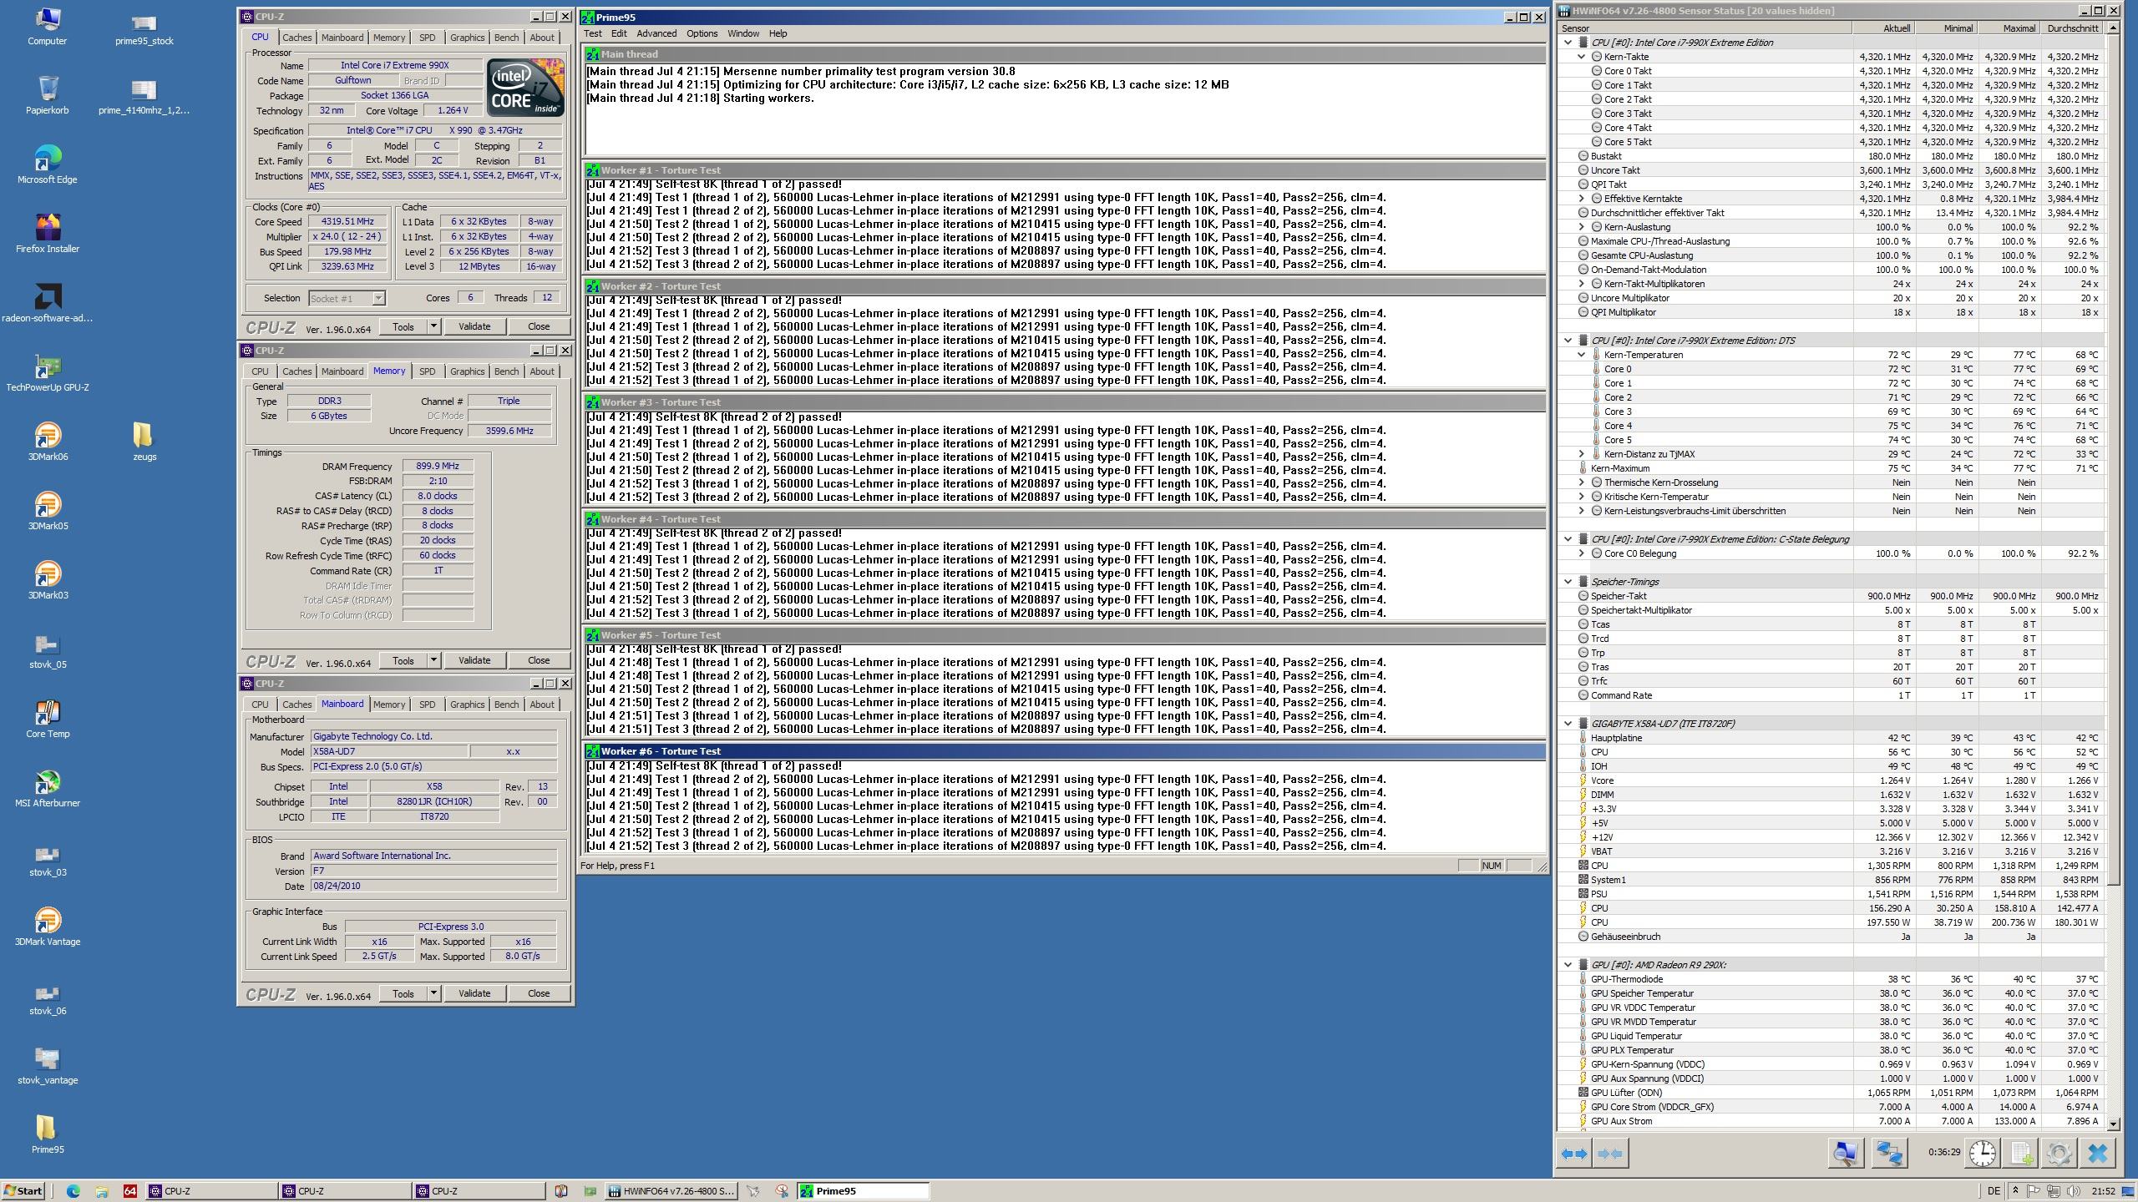Open the Prime95 Advanced menu
The image size is (2138, 1202).
click(656, 33)
